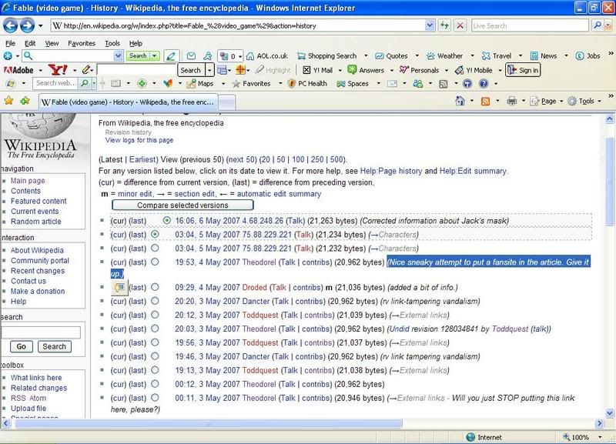This screenshot has width=616, height=444.
Task: Click the Add to Favorites plus-star icon
Action: 25,101
